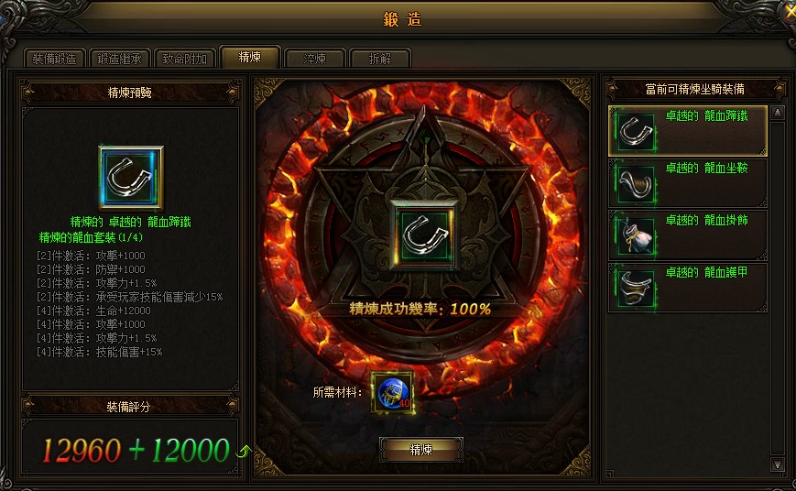Click the green arrow beside equipment score

click(x=245, y=451)
